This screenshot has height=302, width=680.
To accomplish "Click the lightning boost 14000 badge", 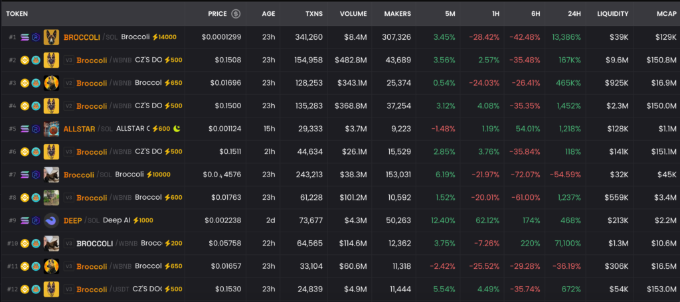I will pyautogui.click(x=164, y=37).
